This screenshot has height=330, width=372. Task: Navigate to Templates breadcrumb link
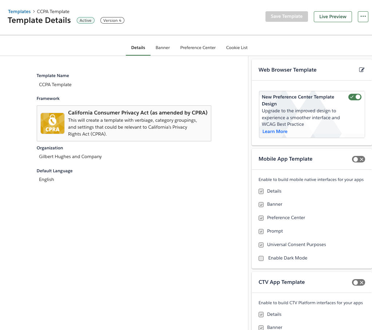19,12
